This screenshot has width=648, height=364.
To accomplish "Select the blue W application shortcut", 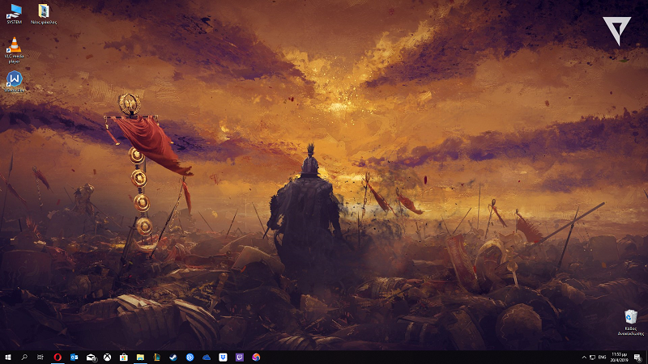I will pyautogui.click(x=15, y=82).
